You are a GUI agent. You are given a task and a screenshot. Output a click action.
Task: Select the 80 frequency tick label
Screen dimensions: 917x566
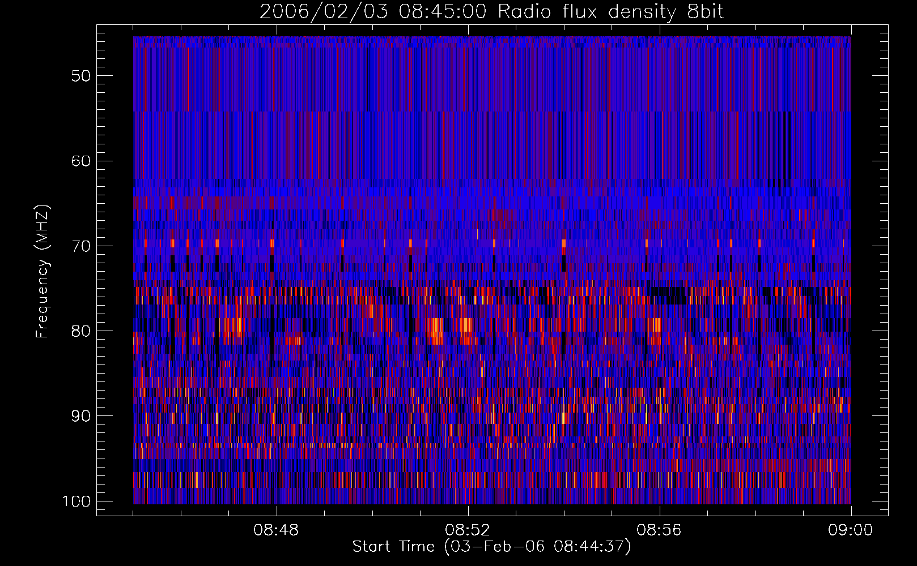coord(81,331)
